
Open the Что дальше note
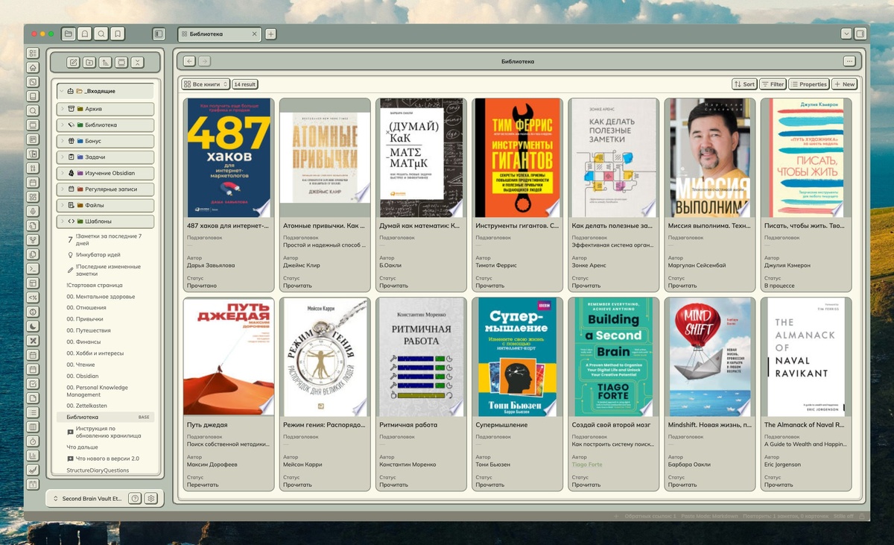(x=82, y=447)
